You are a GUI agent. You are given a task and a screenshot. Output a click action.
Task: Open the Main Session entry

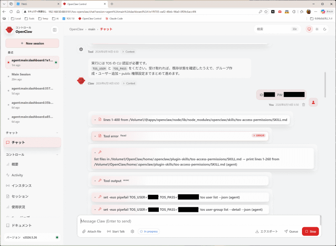click(x=32, y=77)
